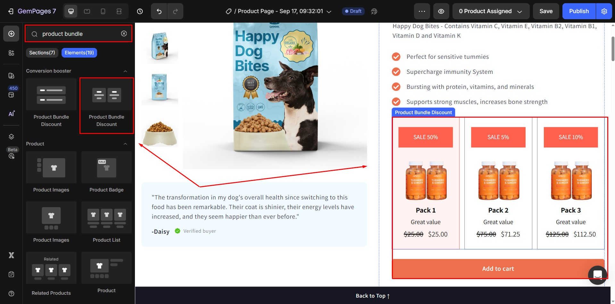Collapse the Product elements group
Viewport: 615px width, 304px height.
coord(125,144)
